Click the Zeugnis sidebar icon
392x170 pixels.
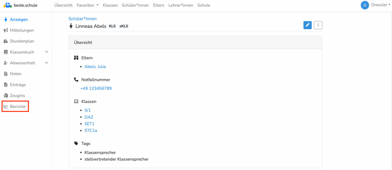pyautogui.click(x=6, y=96)
